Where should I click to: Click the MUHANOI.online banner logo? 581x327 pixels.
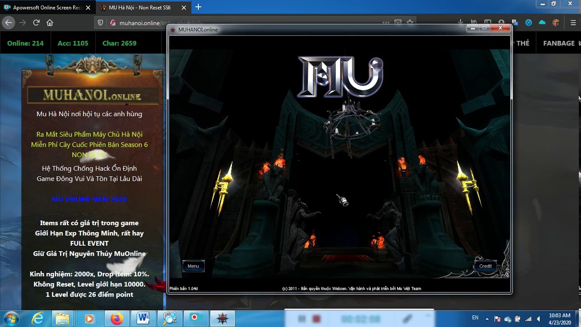[x=92, y=96]
